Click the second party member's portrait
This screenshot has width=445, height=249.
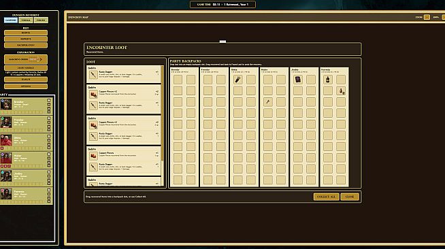pos(6,122)
